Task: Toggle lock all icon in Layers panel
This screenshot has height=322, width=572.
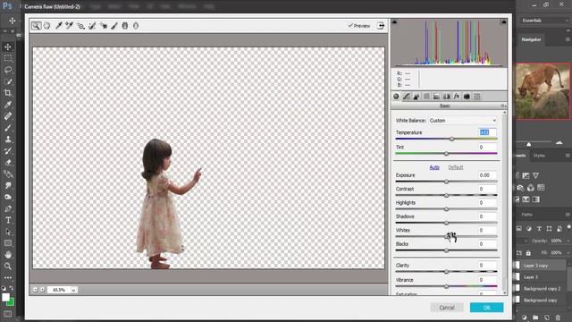Action: click(x=528, y=252)
